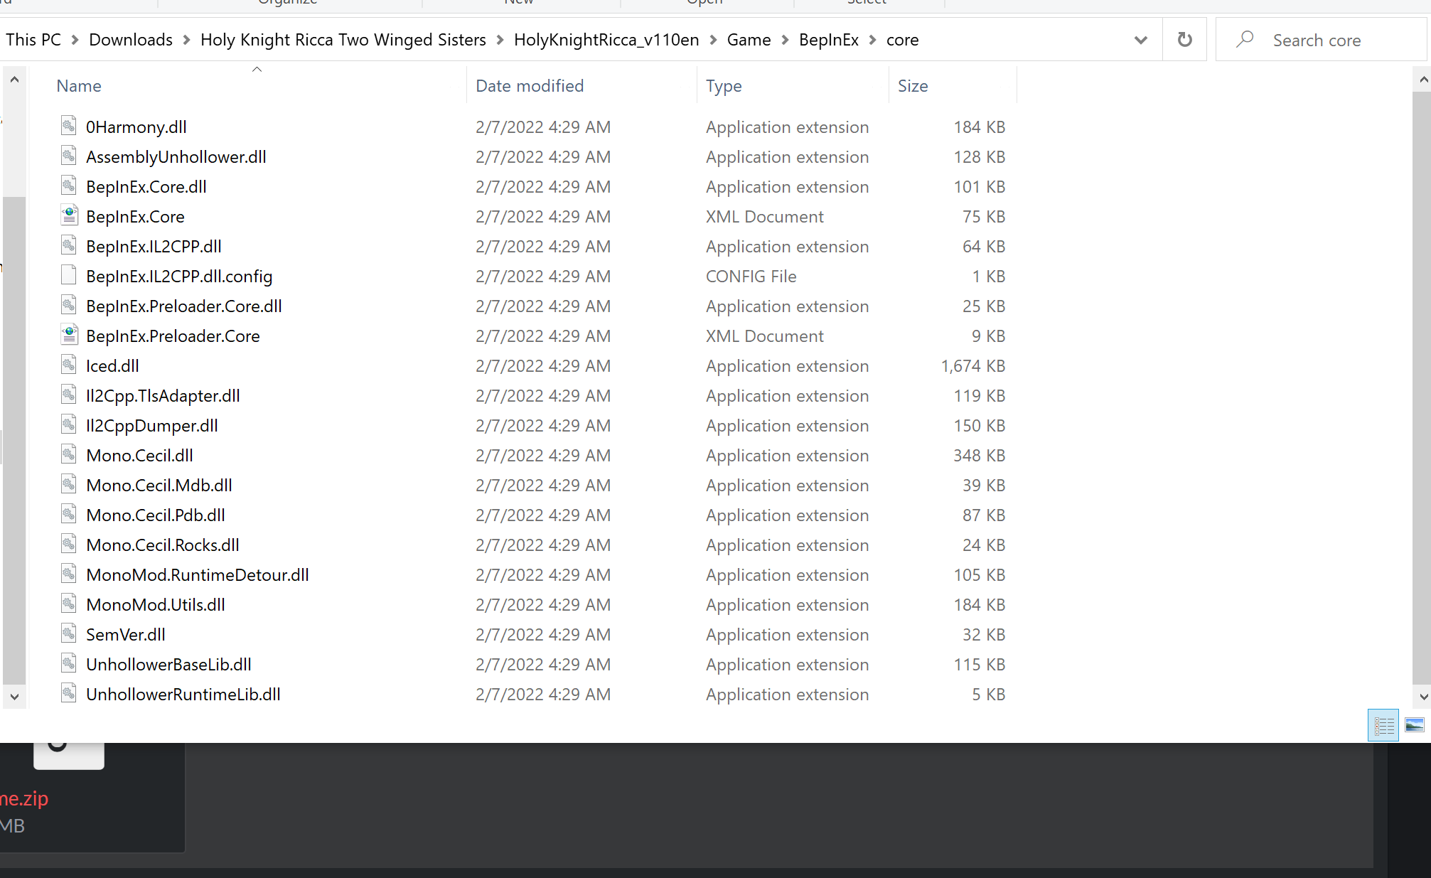Click the Mono.Cecil.dll file icon
This screenshot has width=1431, height=878.
click(x=68, y=454)
